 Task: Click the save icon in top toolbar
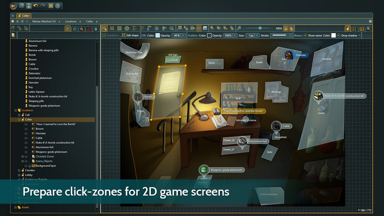pyautogui.click(x=29, y=5)
